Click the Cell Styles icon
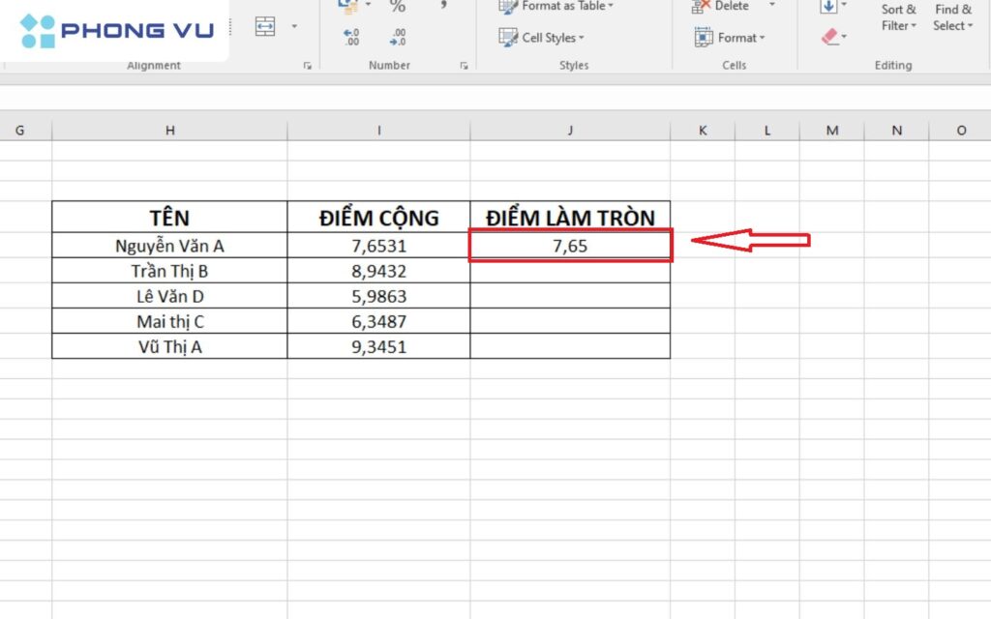The image size is (991, 619). pyautogui.click(x=509, y=38)
